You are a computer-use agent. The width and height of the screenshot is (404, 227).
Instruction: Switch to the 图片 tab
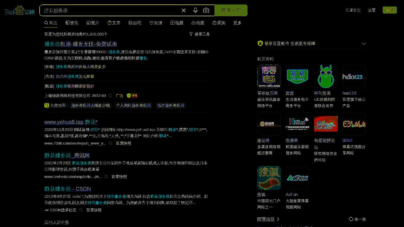[x=93, y=23]
